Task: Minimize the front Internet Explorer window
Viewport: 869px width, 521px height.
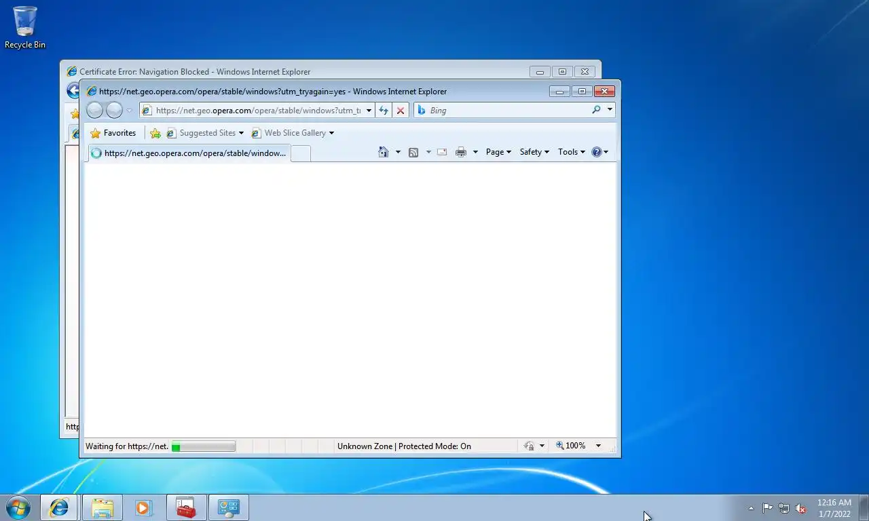Action: (x=559, y=92)
